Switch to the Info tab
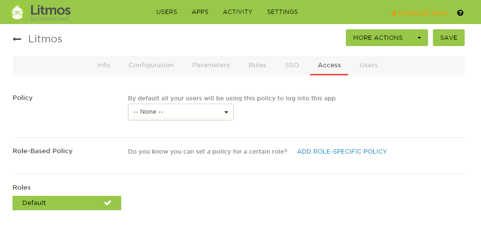481x240 pixels. coord(103,65)
